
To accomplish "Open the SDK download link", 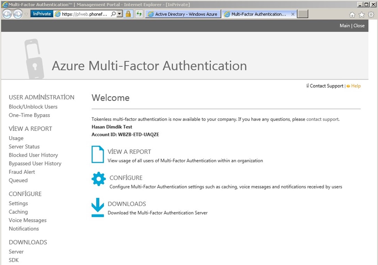I will 14,260.
